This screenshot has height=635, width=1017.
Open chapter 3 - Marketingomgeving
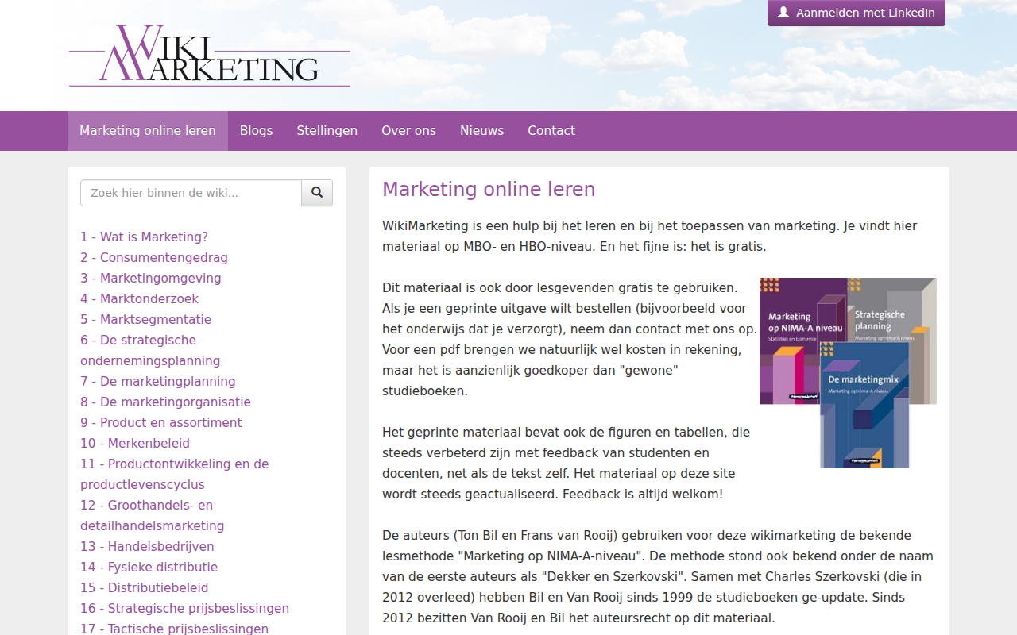point(151,278)
